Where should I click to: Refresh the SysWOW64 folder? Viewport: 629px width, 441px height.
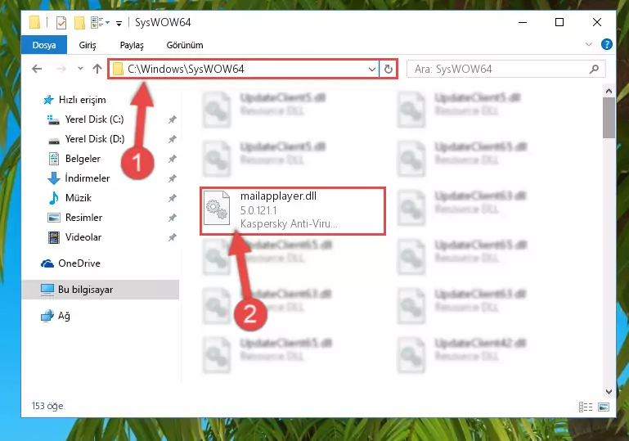click(388, 69)
